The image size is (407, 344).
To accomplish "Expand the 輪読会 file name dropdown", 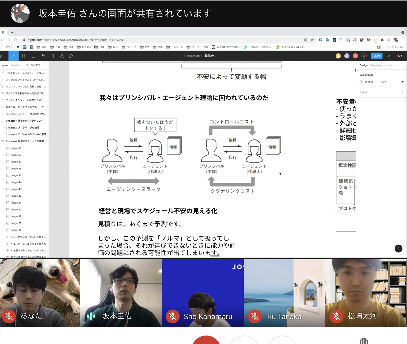I will 210,56.
